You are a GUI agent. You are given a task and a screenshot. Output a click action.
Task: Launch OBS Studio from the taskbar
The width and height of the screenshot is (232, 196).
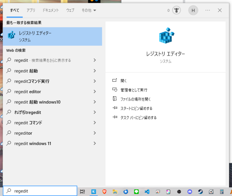(x=179, y=192)
